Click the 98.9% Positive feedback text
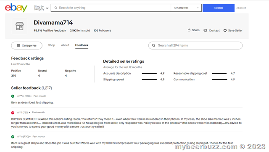Screen dimensions: 269x152 pyautogui.click(x=50, y=31)
